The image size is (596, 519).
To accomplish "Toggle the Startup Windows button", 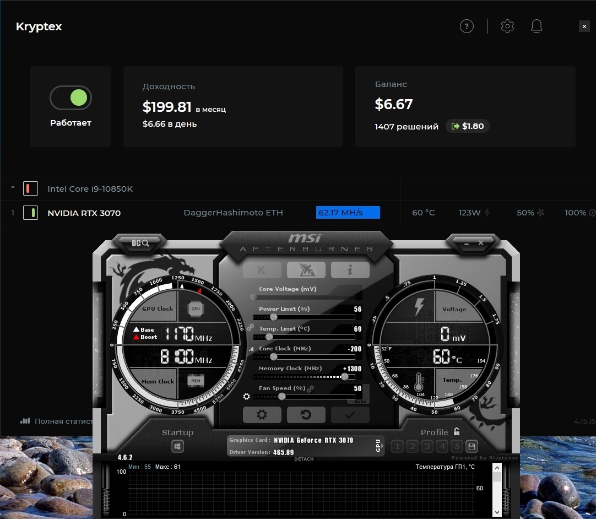I will point(177,446).
